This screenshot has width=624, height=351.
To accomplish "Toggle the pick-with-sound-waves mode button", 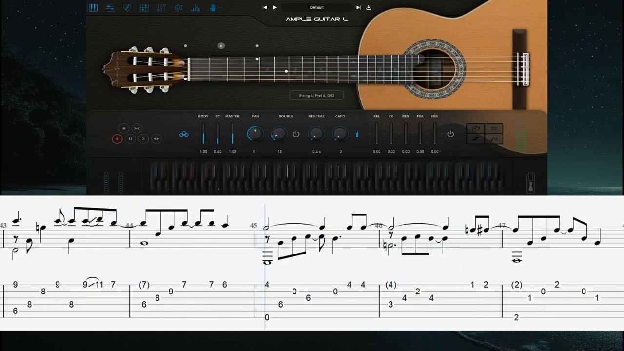I will [494, 139].
